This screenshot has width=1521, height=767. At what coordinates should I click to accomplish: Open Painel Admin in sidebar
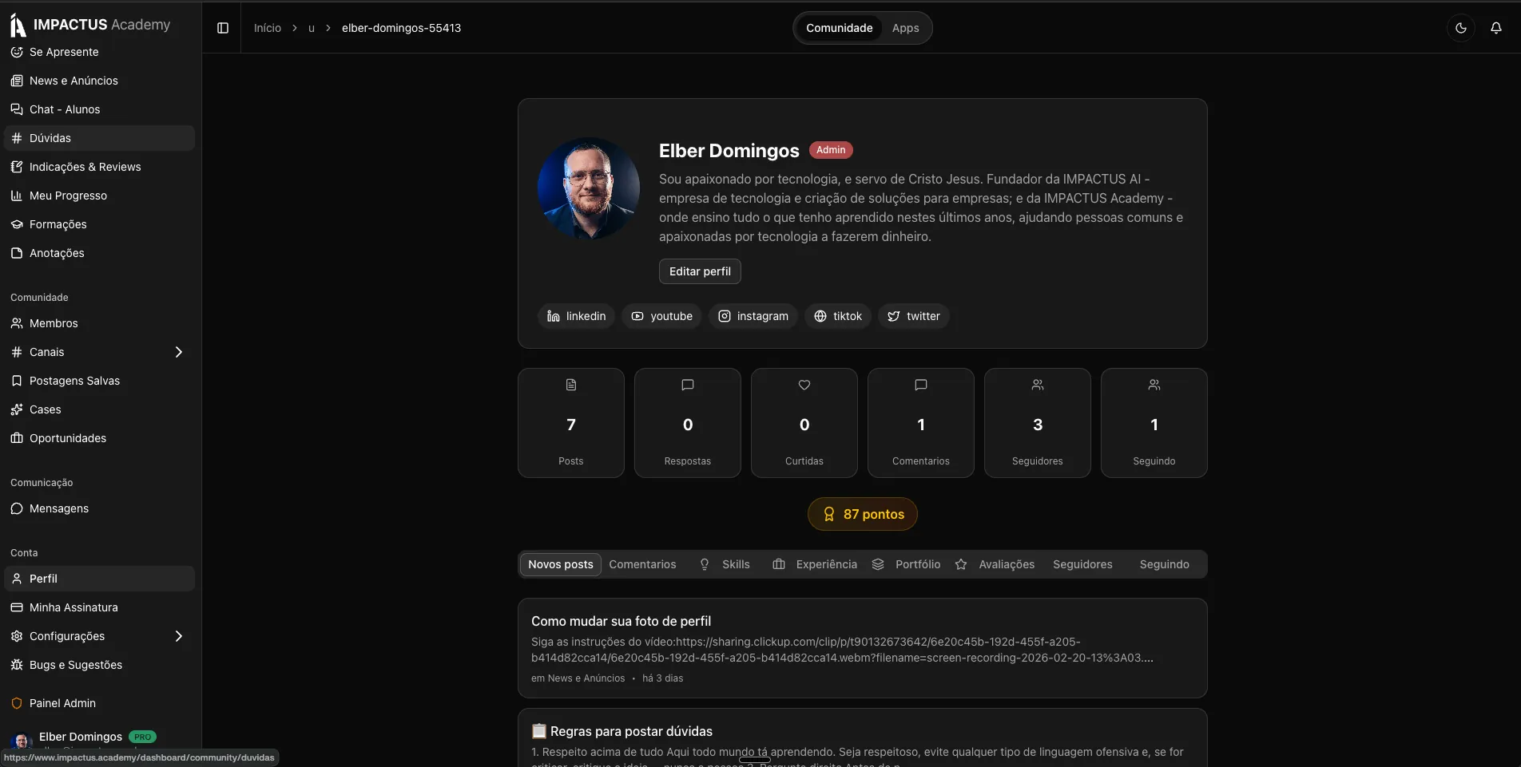click(62, 703)
